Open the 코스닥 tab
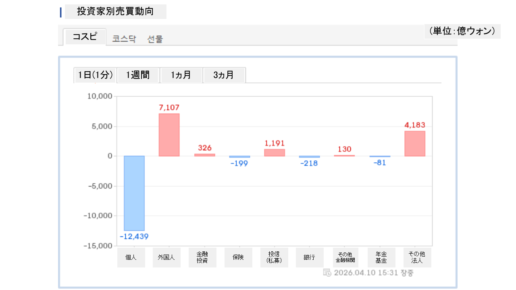The width and height of the screenshot is (516, 290). pos(124,39)
